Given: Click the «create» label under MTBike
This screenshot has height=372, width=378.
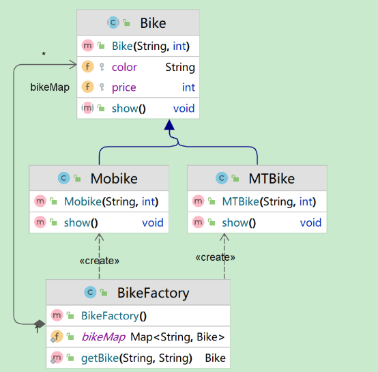Looking at the screenshot, I should point(215,257).
